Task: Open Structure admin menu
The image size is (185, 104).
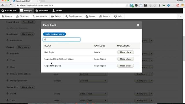Action: (23, 16)
